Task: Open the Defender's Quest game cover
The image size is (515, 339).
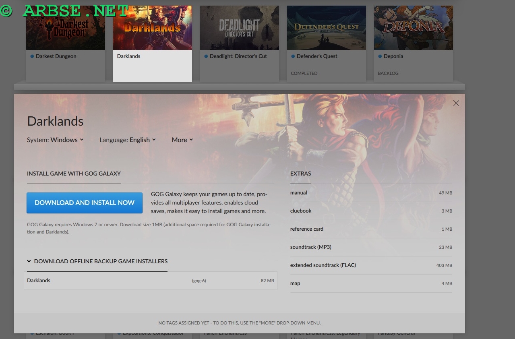Action: tap(327, 28)
